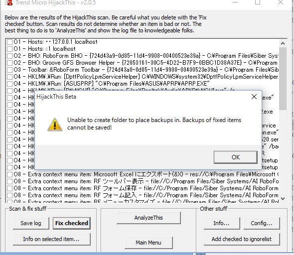Viewport: 294px width, 255px height.
Task: Click the yellow warning triangle icon
Action: (x=55, y=125)
